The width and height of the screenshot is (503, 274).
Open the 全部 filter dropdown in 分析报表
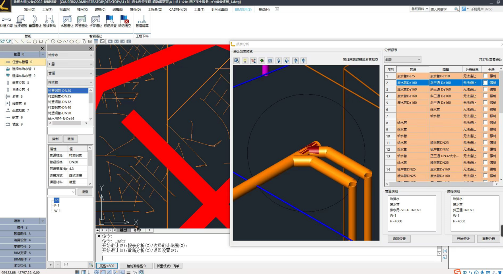click(402, 60)
